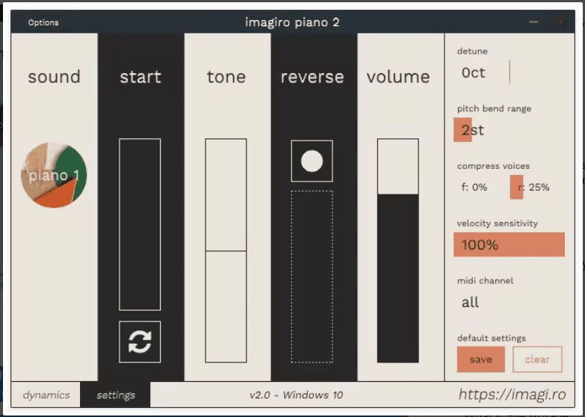Open the piano 1 sound selector
The image size is (585, 417).
click(x=54, y=175)
